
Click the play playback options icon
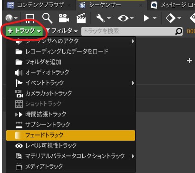(146, 18)
